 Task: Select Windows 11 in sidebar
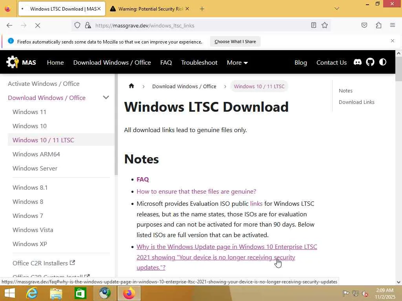(29, 112)
